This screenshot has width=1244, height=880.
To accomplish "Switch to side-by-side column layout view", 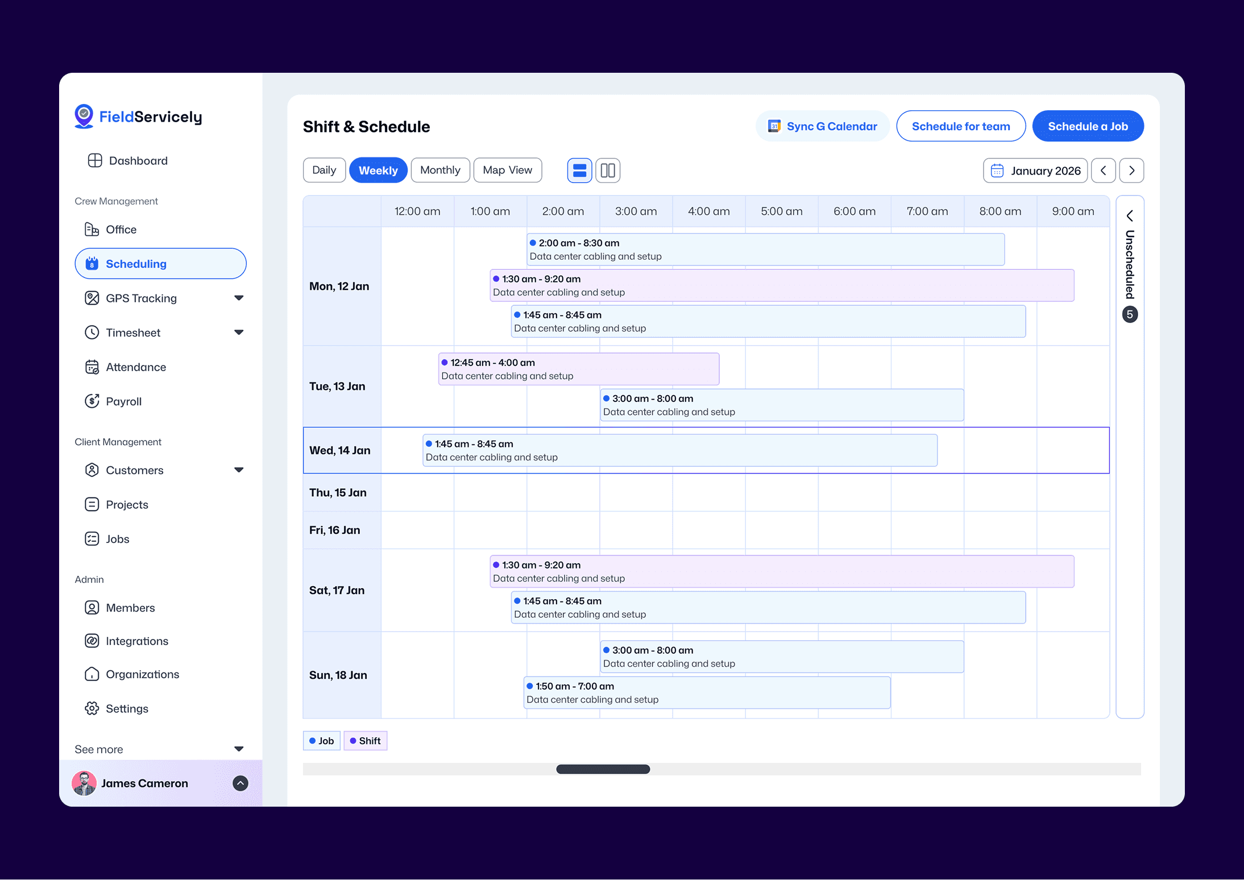I will pyautogui.click(x=608, y=171).
